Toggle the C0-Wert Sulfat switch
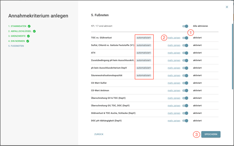The width and height of the screenshot is (234, 146). coord(185,83)
